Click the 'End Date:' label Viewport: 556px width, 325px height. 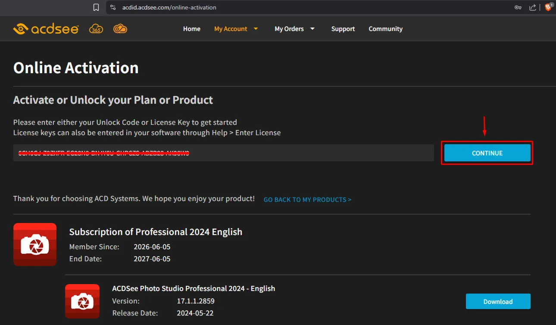[85, 259]
